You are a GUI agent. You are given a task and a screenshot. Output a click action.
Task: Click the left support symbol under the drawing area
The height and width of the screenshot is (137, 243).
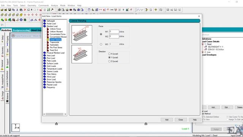pos(57,124)
